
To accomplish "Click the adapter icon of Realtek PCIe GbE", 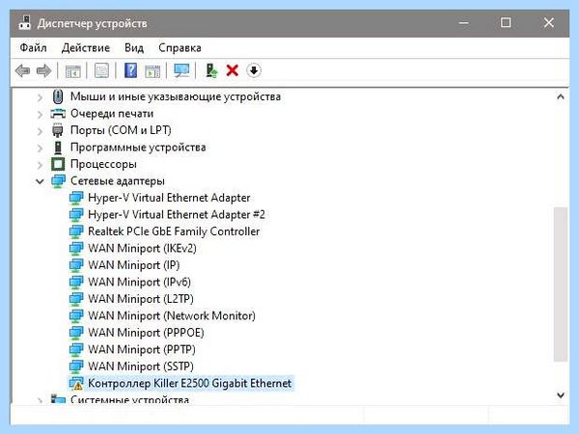I will (x=76, y=231).
